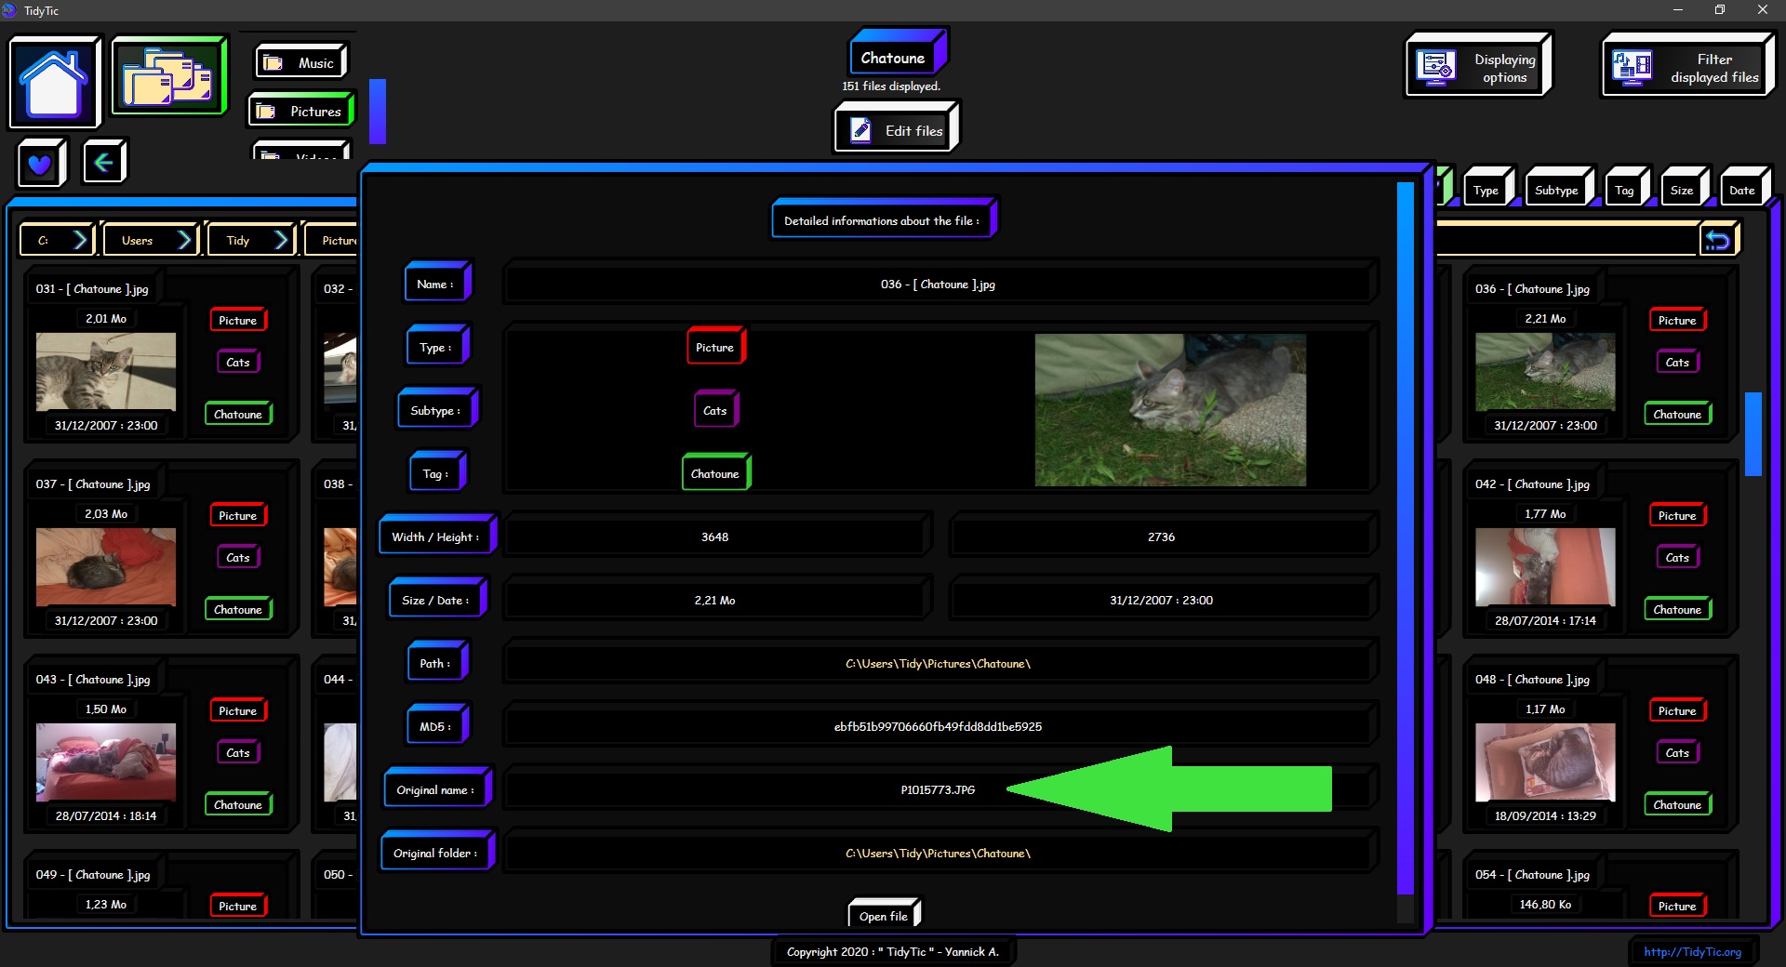
Task: Select the file name field 036 - [ Chatoune ].jpg
Action: point(938,284)
